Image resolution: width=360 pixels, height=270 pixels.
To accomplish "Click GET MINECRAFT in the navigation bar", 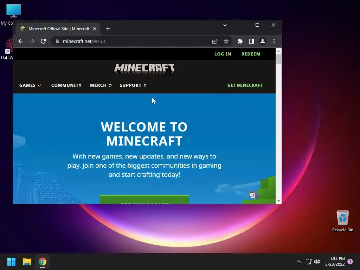I will coord(245,85).
